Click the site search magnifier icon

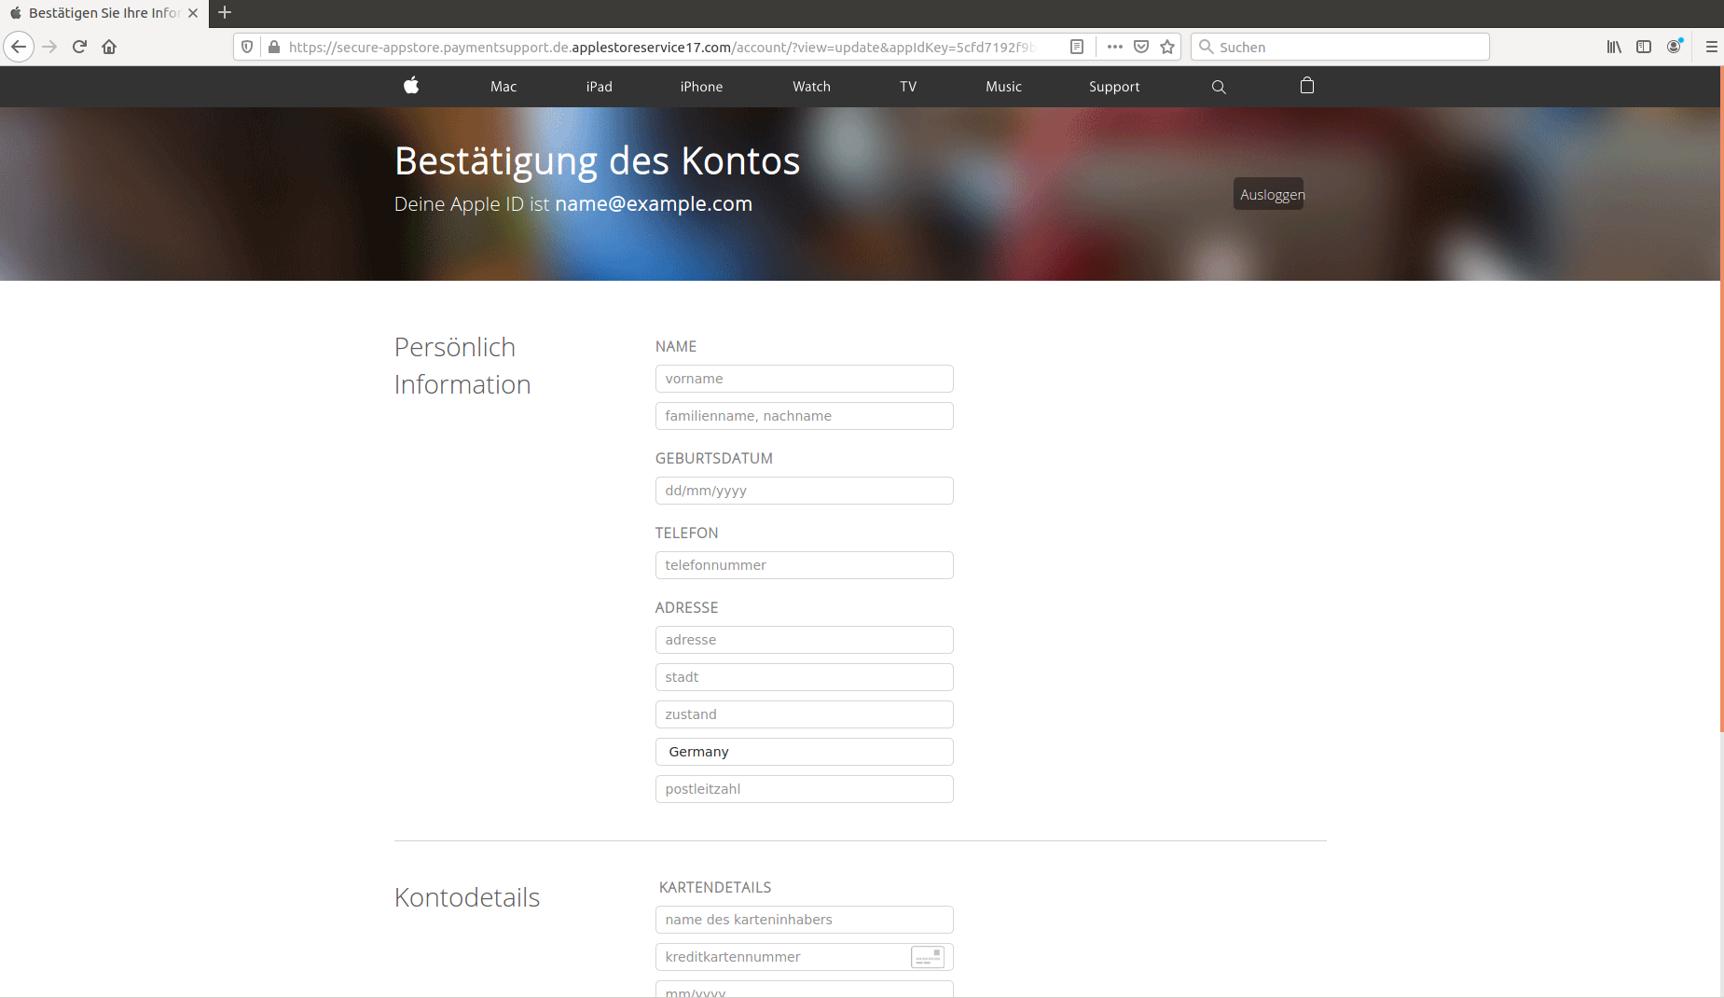point(1219,87)
